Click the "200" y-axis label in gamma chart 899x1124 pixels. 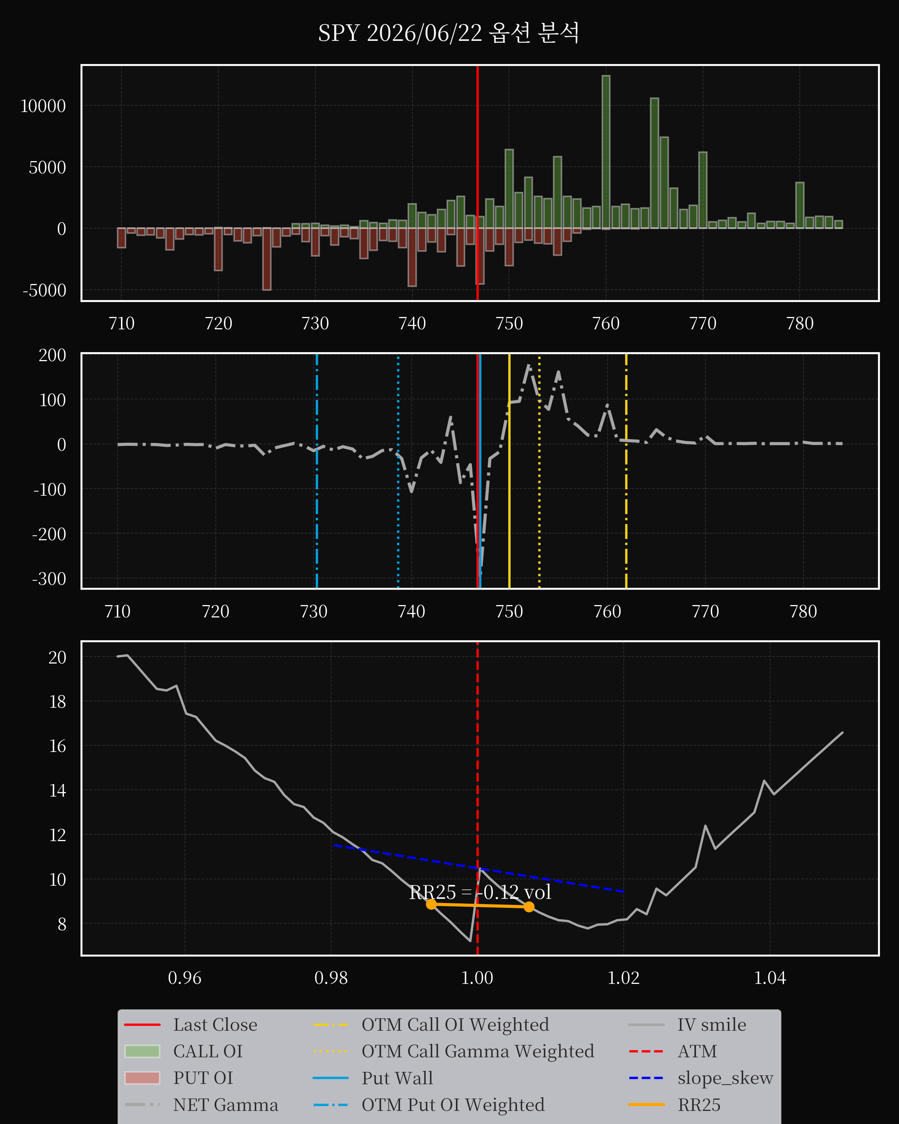52,355
